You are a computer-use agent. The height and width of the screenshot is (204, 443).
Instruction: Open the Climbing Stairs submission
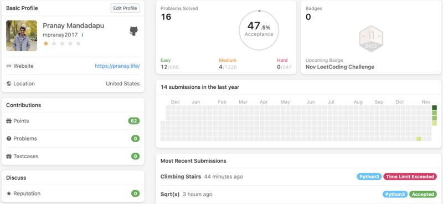pos(181,176)
